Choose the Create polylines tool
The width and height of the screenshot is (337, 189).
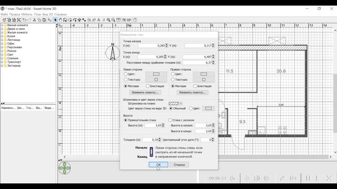pos(75,20)
